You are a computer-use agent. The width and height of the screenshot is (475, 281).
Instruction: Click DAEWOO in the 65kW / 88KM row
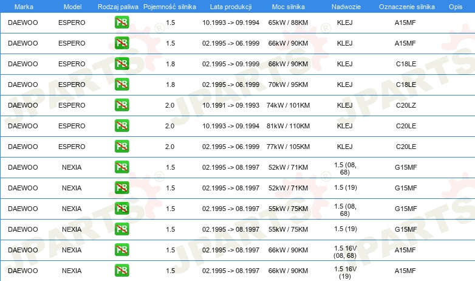pos(23,23)
